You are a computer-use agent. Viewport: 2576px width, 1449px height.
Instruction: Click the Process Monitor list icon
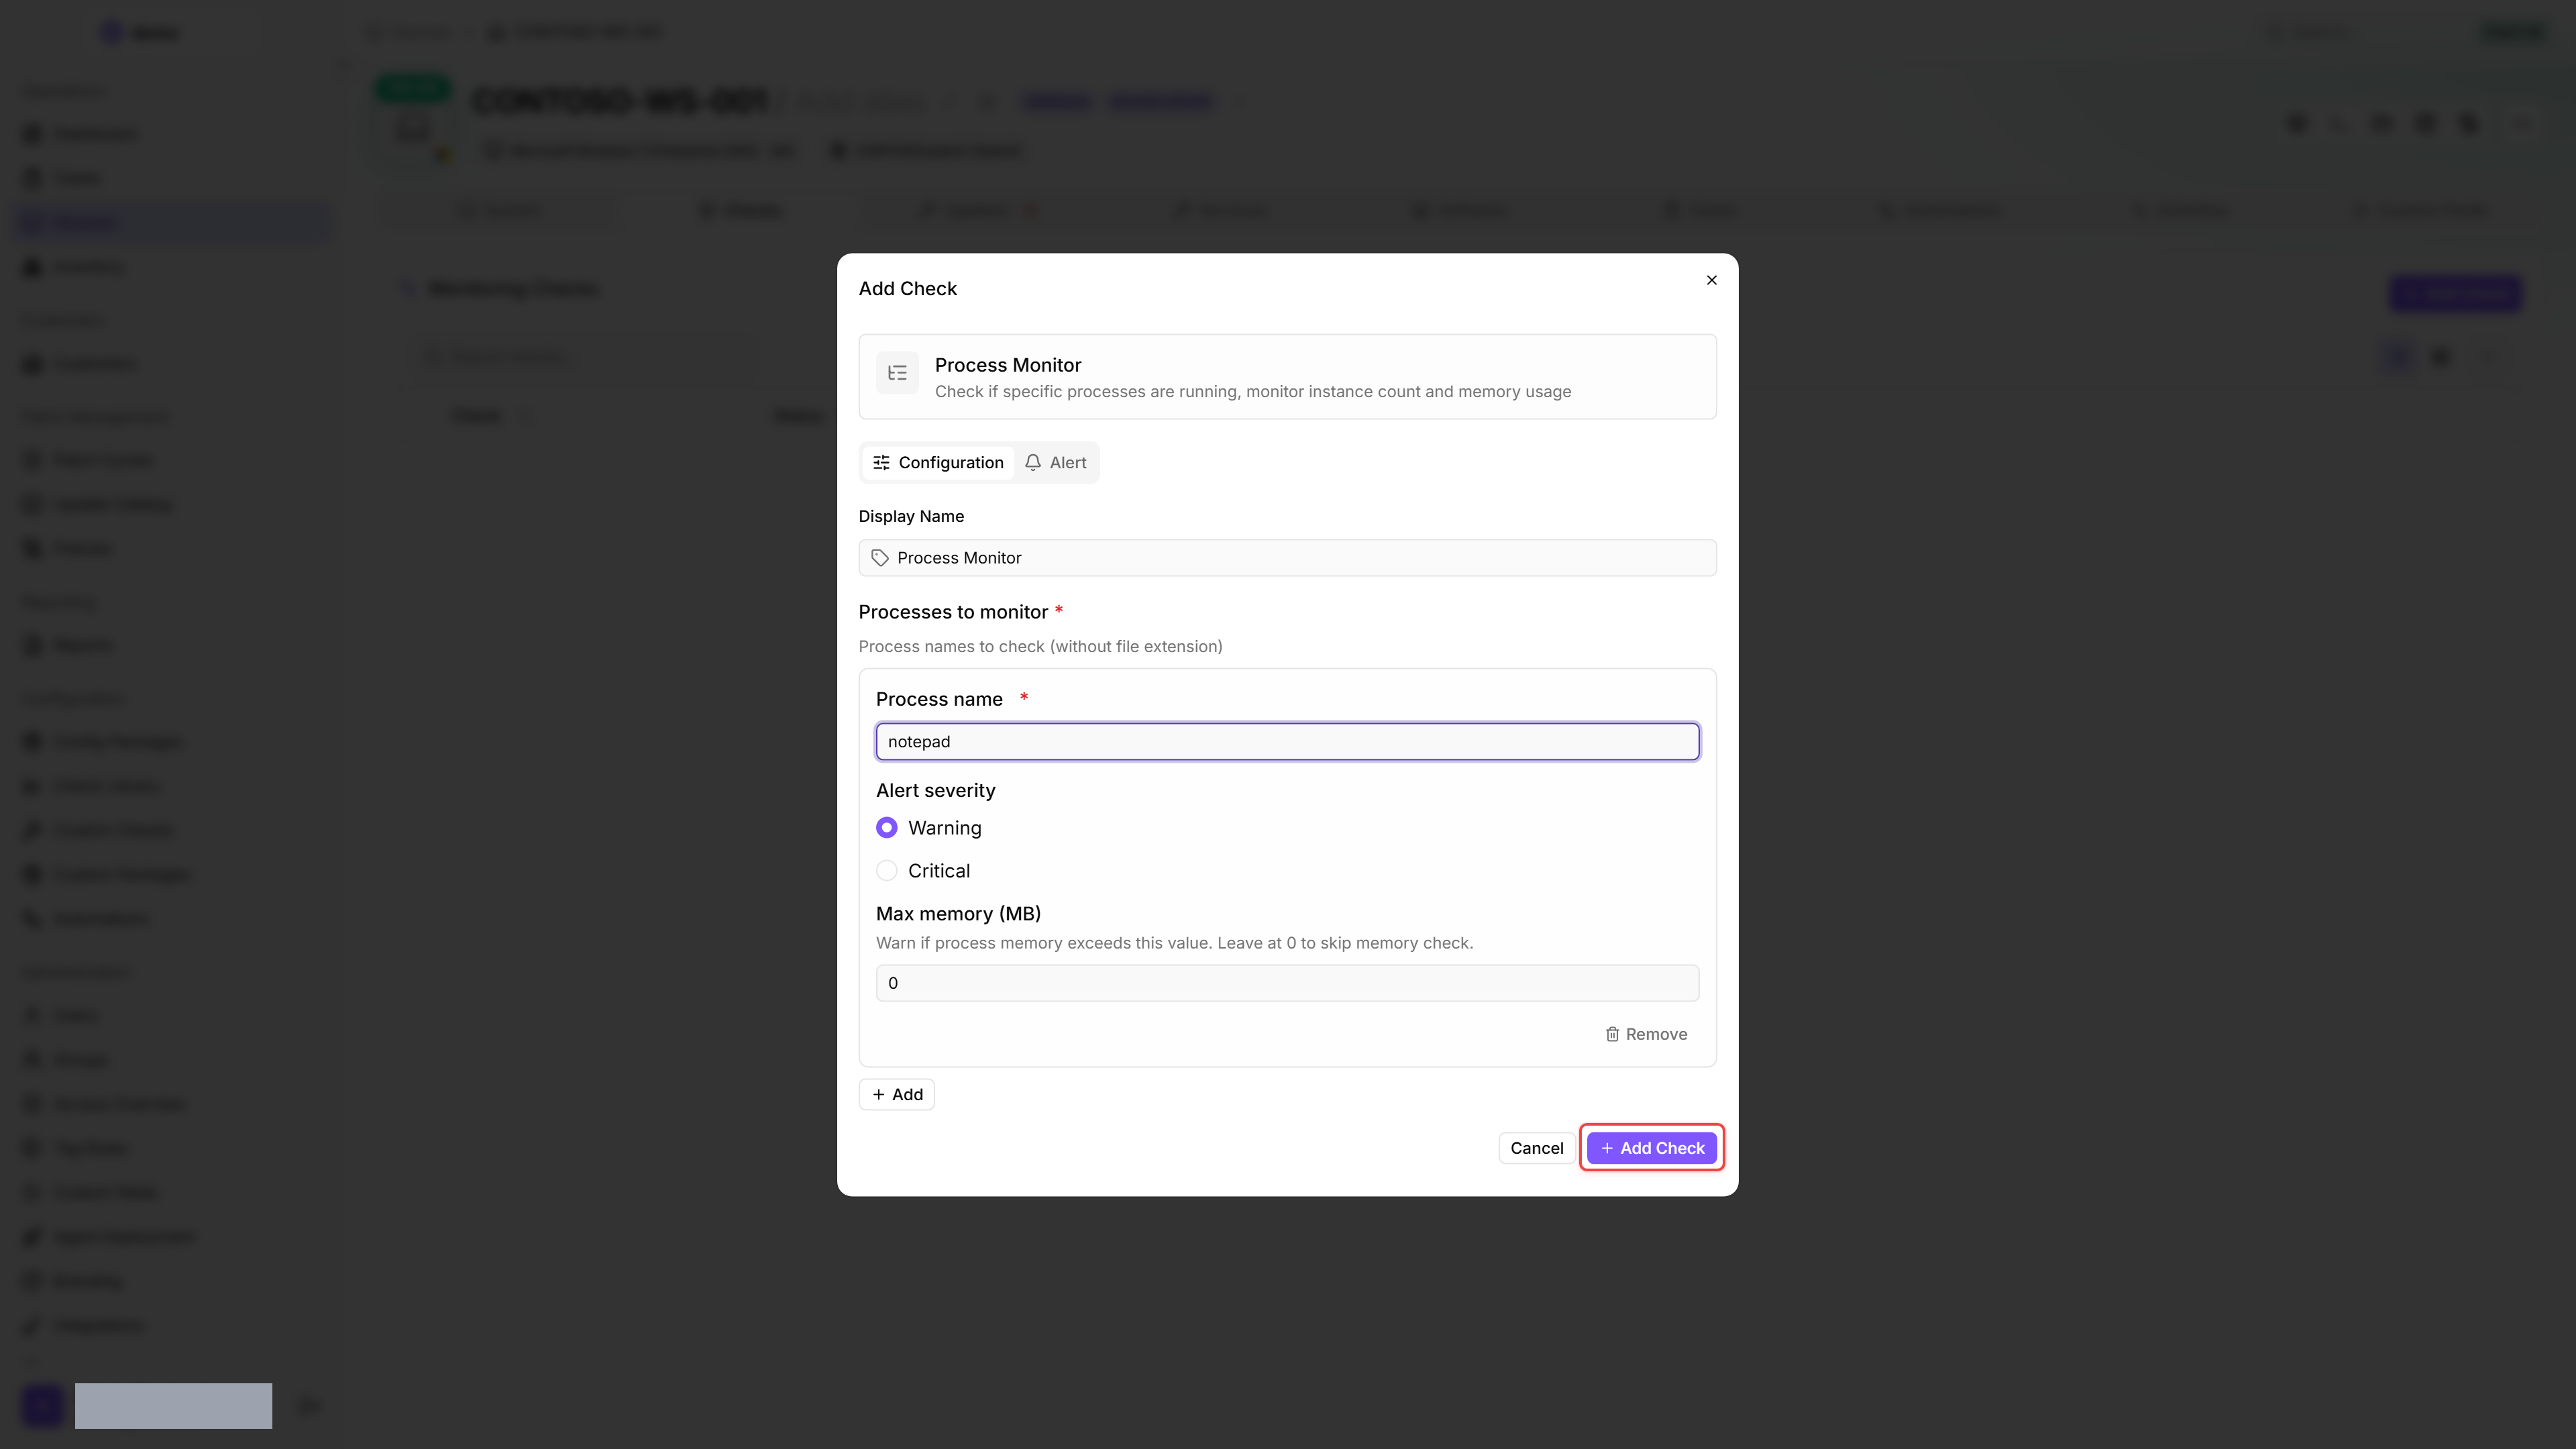pos(897,373)
